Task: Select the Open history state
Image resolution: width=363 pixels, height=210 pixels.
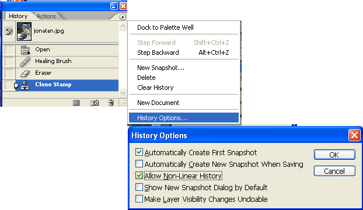Action: pos(67,50)
